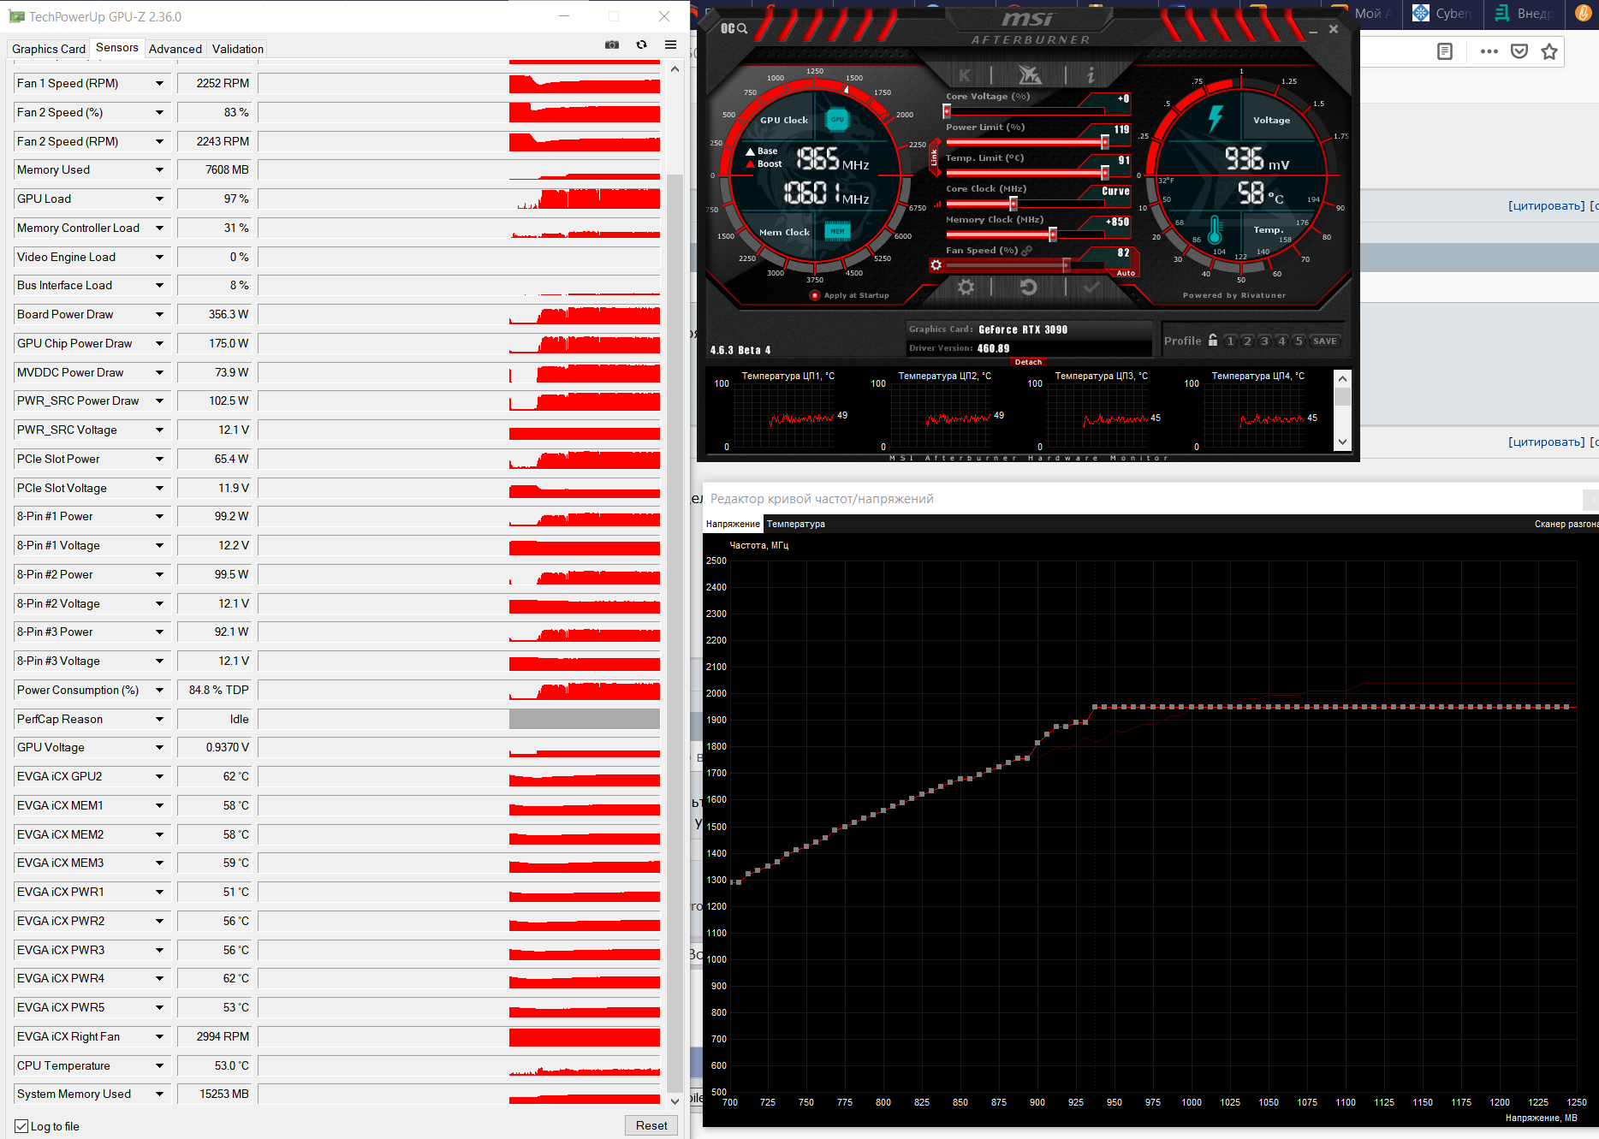
Task: Click hardware monitor scroll down arrow
Action: 1342,442
